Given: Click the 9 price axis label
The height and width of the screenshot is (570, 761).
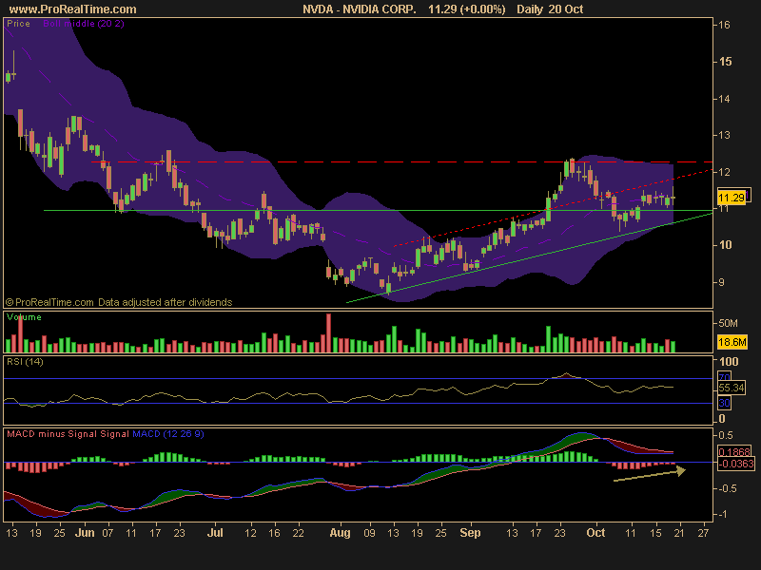Looking at the screenshot, I should click(721, 282).
